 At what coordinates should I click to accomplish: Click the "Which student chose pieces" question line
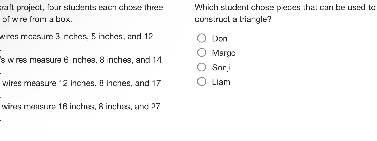(285, 7)
